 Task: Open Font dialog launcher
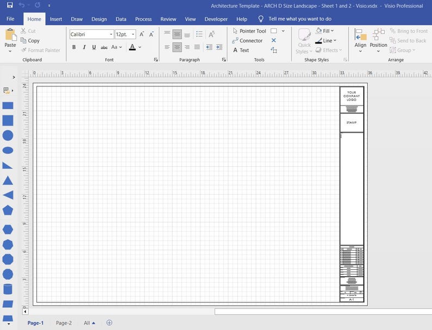pyautogui.click(x=156, y=59)
